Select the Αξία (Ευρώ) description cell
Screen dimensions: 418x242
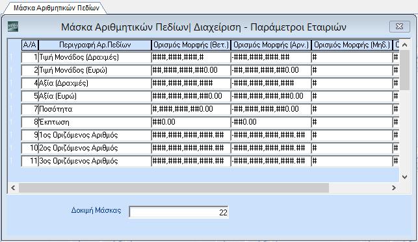[x=95, y=96]
